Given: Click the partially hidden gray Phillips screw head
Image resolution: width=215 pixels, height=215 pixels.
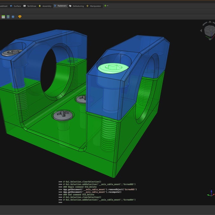Looking at the screenshot, I should (x=81, y=99).
